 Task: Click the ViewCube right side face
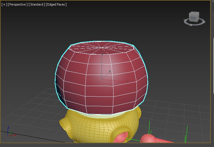198,17
